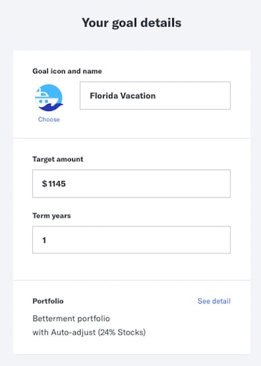Place cursor on the 1145 value
261x366 pixels.
[57, 184]
